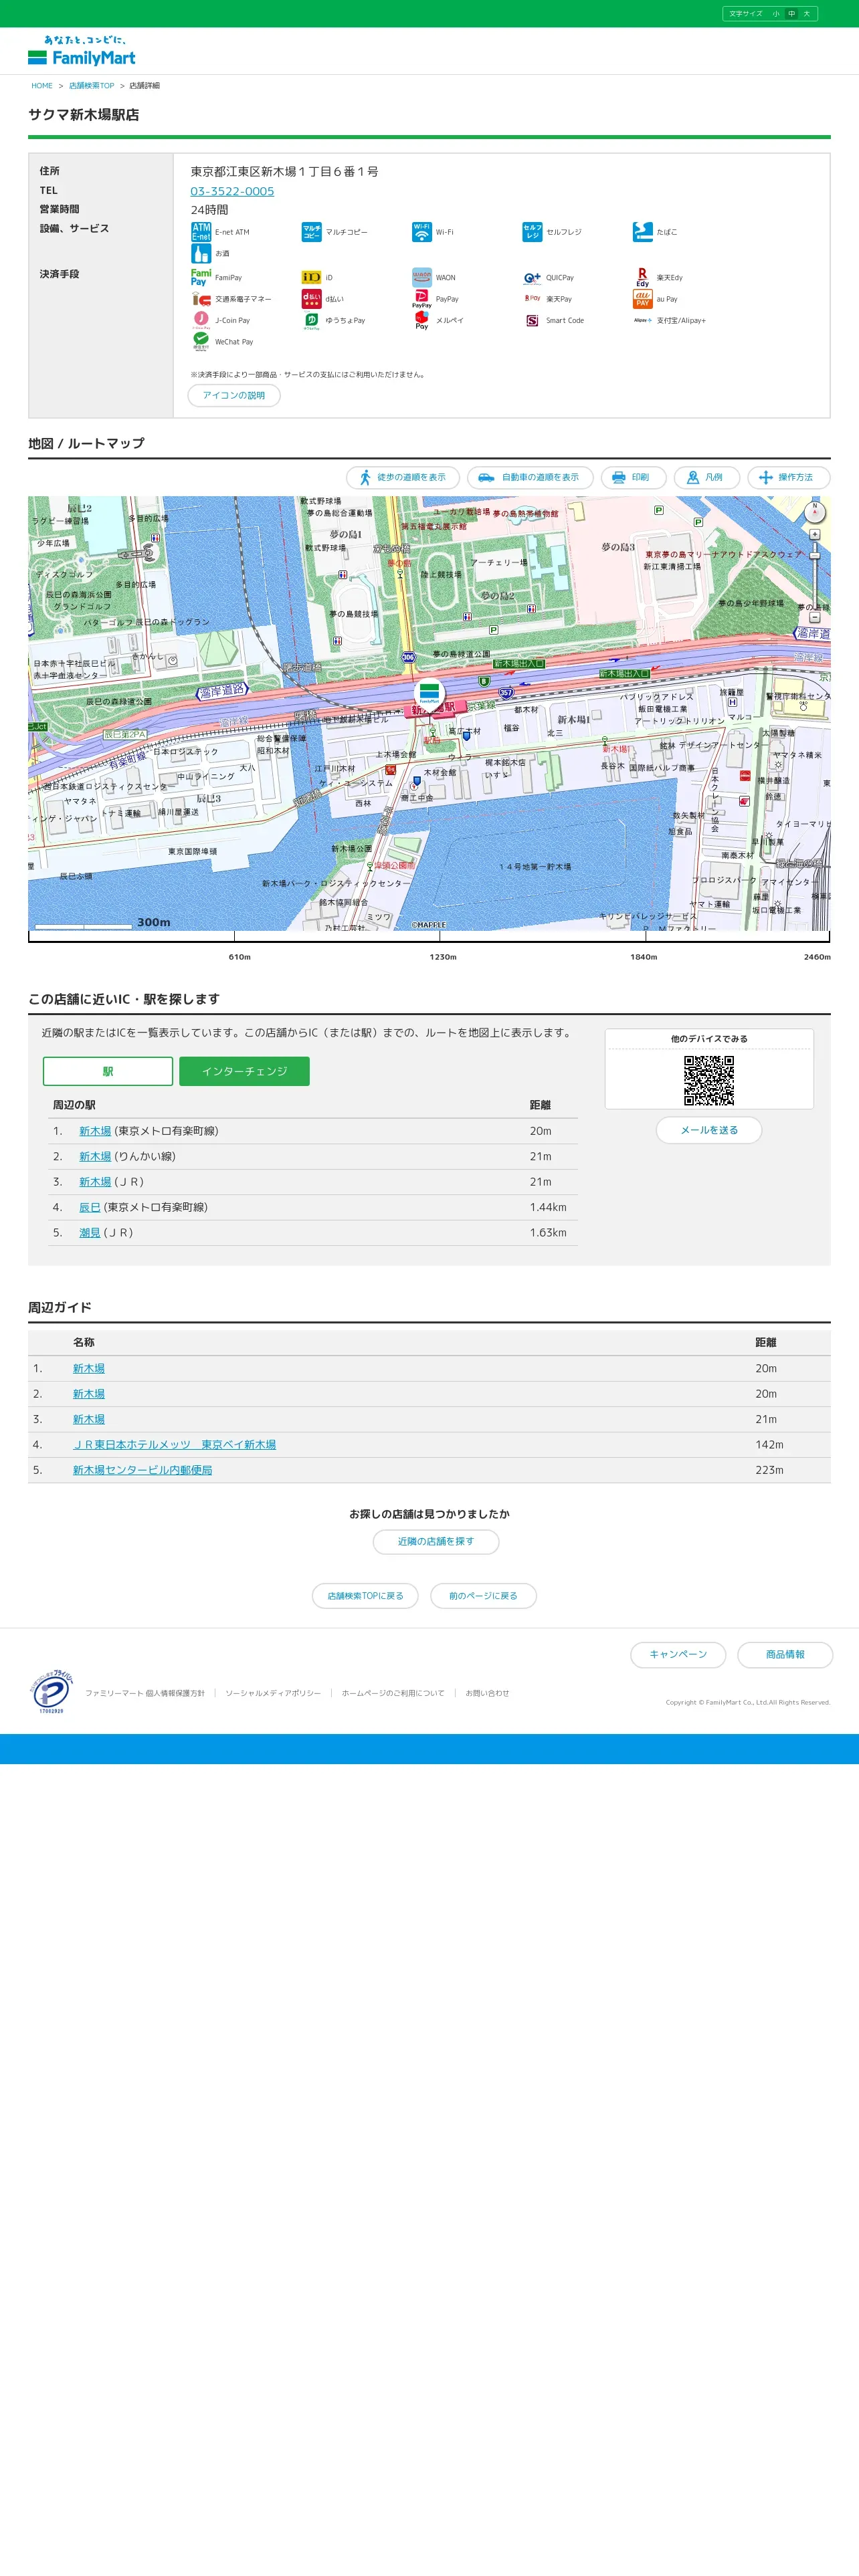Open ソーシャルメディアポリシー footer link
Image resolution: width=859 pixels, height=2576 pixels.
[x=273, y=1693]
